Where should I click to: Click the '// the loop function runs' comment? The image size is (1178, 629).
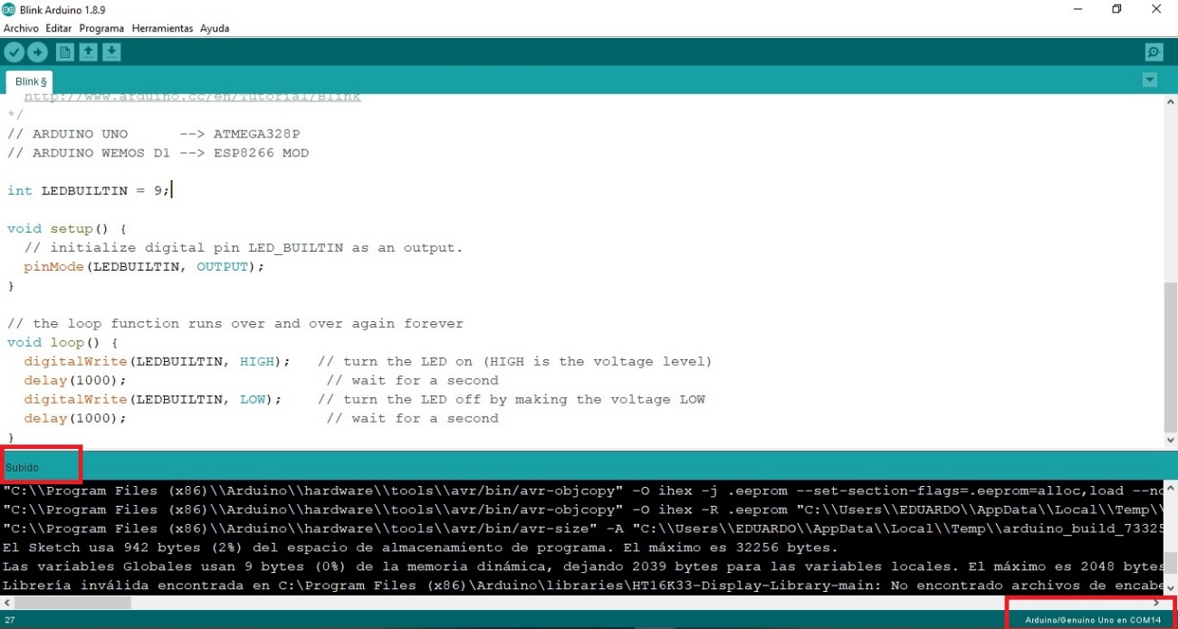click(x=235, y=323)
